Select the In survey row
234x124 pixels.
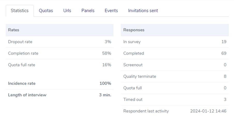pyautogui.click(x=175, y=42)
